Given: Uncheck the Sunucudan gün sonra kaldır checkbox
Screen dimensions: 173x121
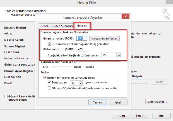Looking at the screenshot, I should coord(49,83).
